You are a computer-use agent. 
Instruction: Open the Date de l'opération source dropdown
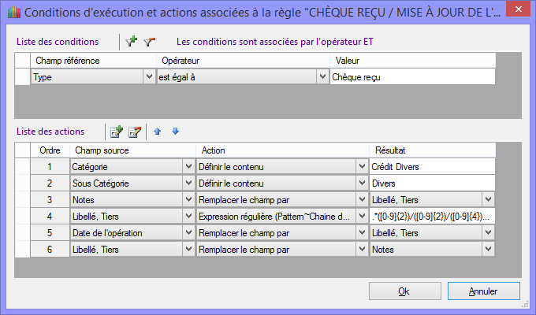pyautogui.click(x=188, y=233)
